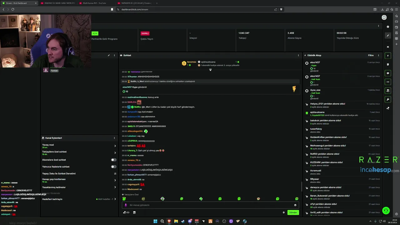Open Windows taskbar search
The width and height of the screenshot is (400, 225).
162,221
